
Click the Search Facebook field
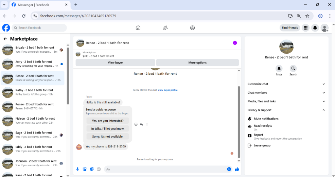pos(39,28)
